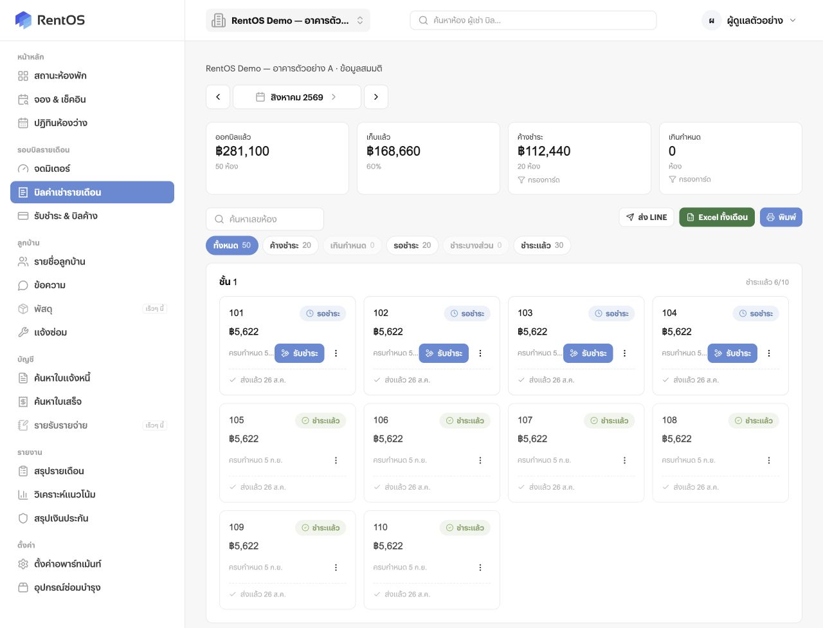
Task: Open ตั้งค่าอพาร์ทเมนท์ settings
Action: click(x=92, y=564)
